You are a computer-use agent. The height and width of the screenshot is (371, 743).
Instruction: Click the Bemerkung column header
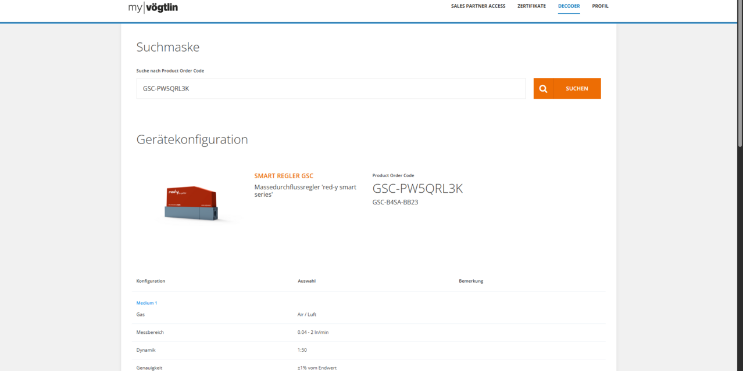(471, 281)
